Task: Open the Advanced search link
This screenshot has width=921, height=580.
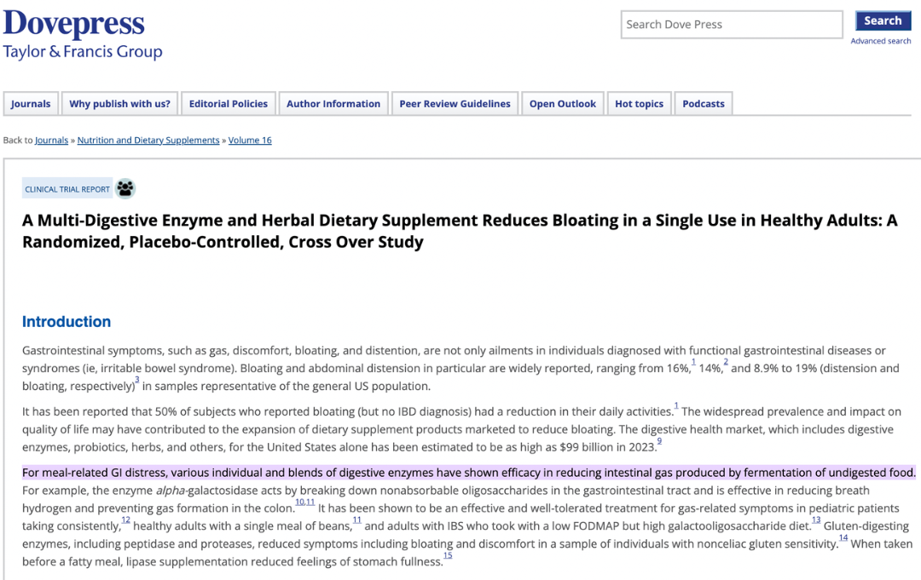Action: 880,41
